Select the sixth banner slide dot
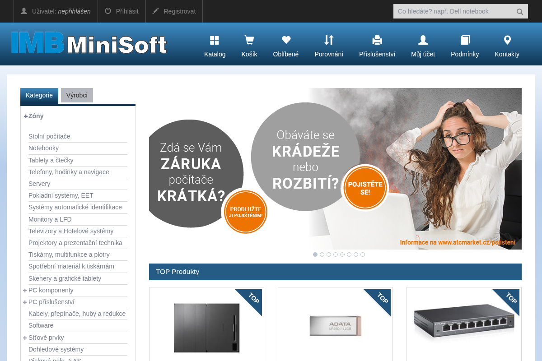Viewport: 542px width, 361px height. [349, 255]
